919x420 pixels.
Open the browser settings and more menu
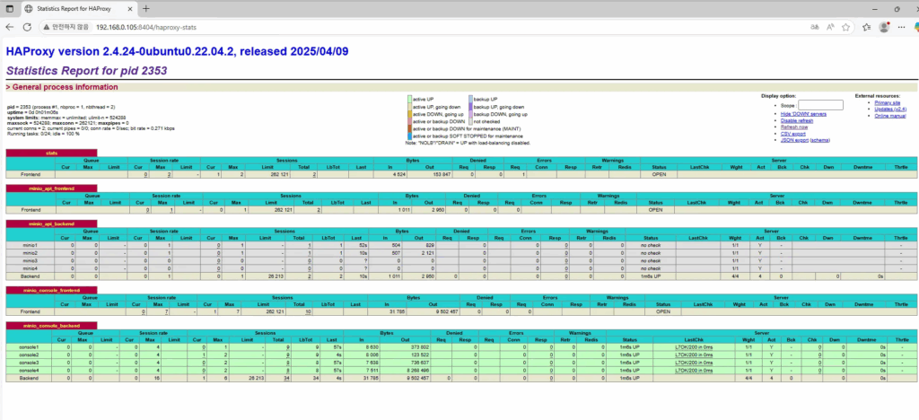[x=902, y=27]
